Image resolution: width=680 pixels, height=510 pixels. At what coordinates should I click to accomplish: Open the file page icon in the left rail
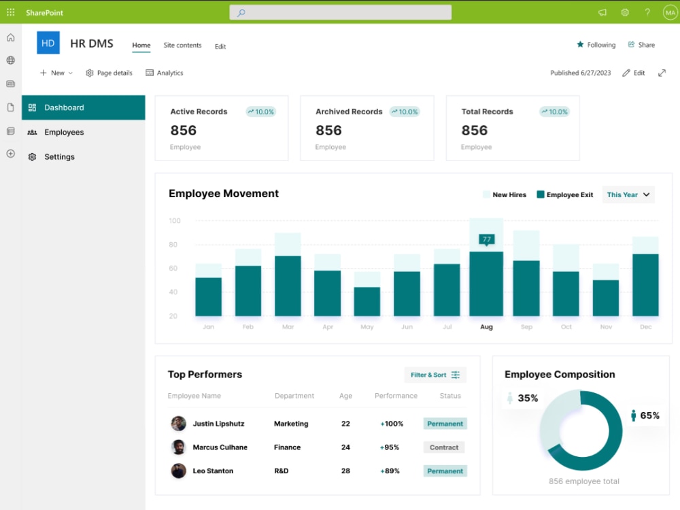[11, 107]
